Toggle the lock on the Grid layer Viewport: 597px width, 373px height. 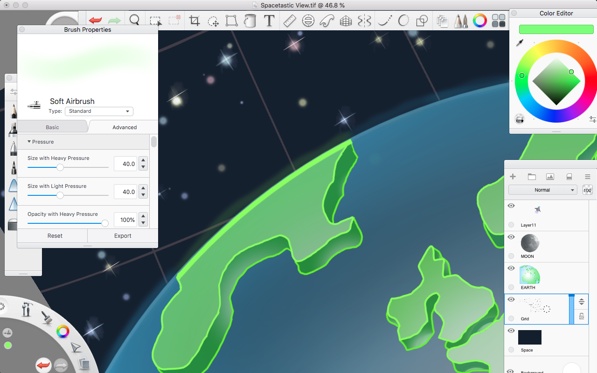[582, 317]
